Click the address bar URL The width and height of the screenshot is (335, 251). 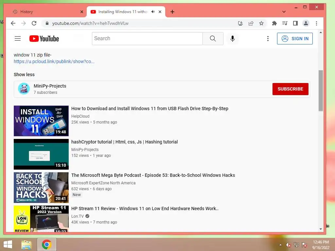[90, 23]
